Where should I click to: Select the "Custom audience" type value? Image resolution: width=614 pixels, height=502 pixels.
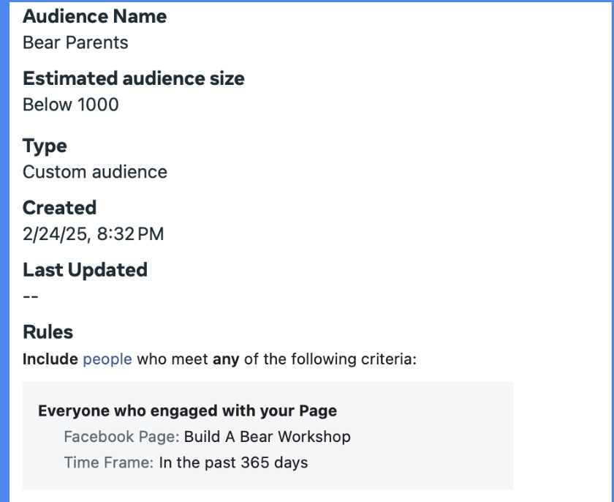point(95,172)
